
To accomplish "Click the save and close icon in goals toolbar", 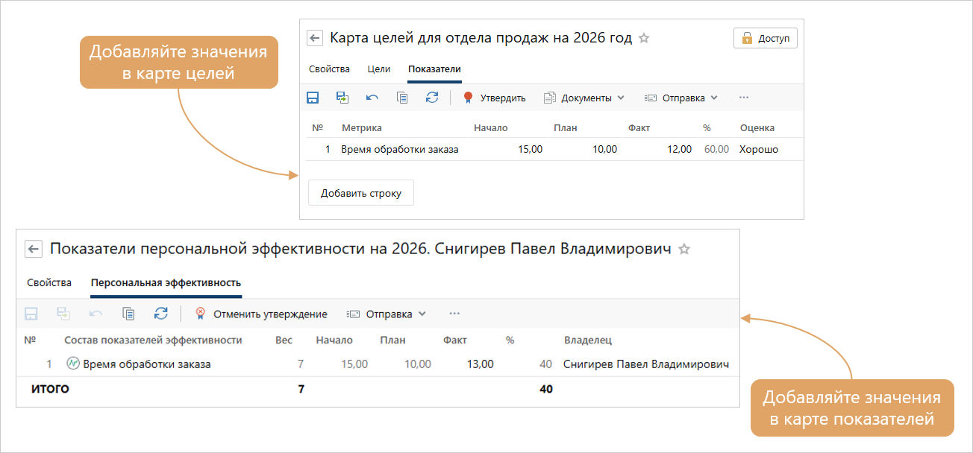I will point(342,98).
